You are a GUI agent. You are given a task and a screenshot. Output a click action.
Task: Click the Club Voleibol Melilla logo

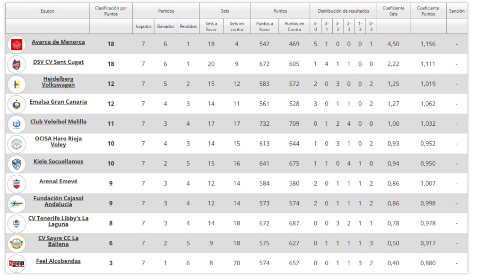point(17,124)
